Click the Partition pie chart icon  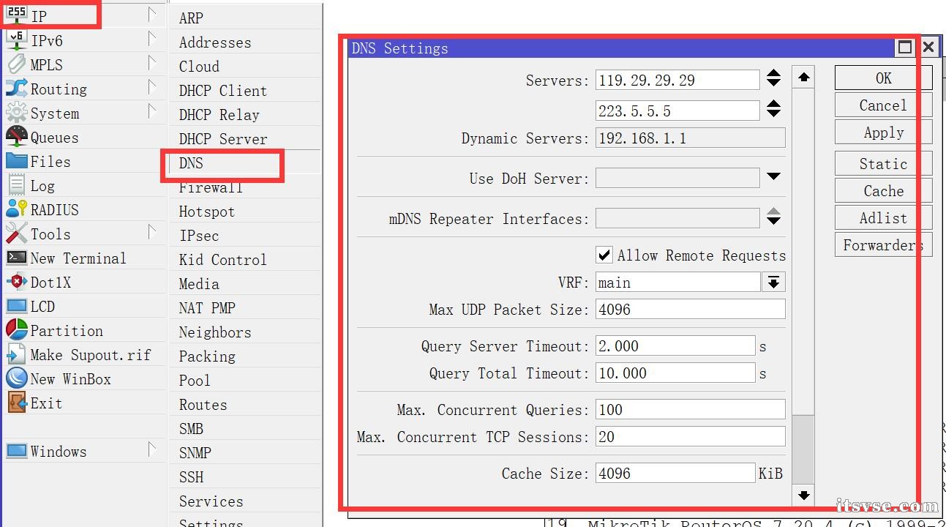[16, 330]
